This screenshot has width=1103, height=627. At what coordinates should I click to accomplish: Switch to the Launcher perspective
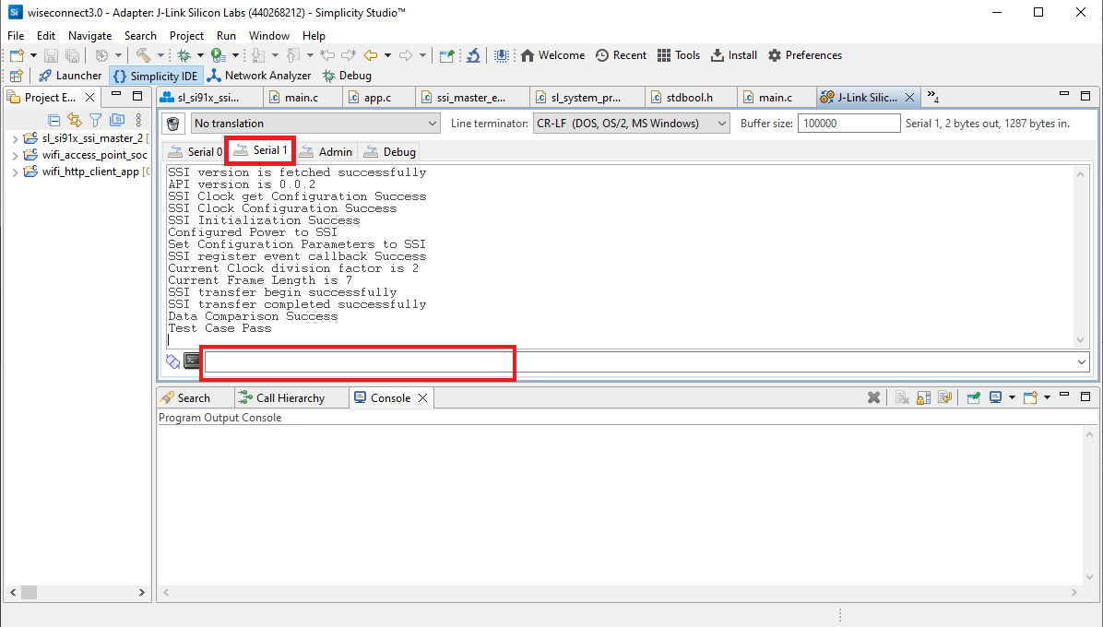pos(69,75)
